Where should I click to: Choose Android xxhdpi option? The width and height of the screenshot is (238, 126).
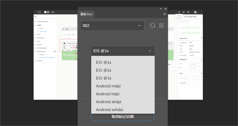pos(109,109)
